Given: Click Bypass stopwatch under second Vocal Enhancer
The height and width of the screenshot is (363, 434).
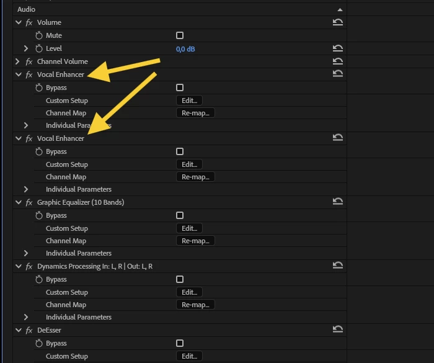Looking at the screenshot, I should coord(39,151).
